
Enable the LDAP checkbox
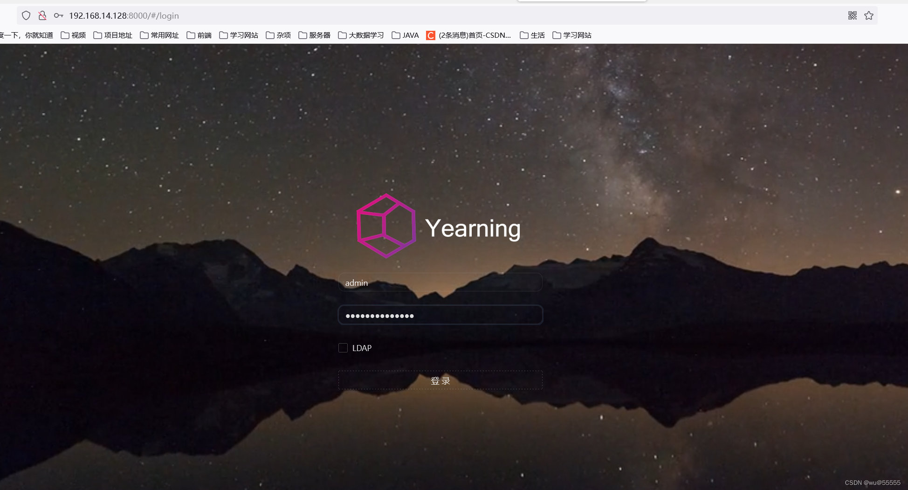(343, 348)
